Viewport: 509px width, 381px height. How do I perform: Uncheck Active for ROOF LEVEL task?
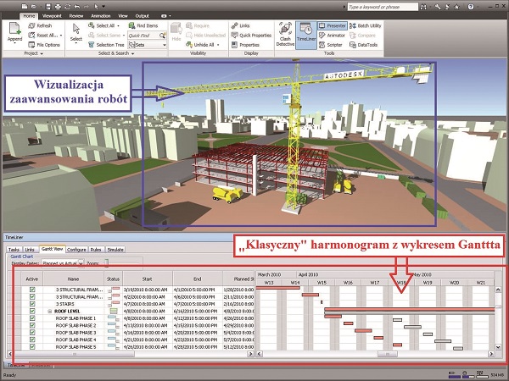coord(32,311)
